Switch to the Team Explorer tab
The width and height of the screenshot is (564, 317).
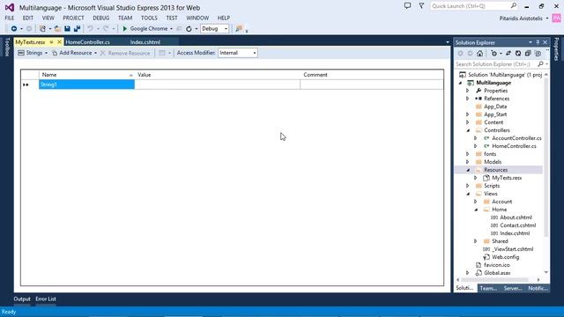(488, 288)
